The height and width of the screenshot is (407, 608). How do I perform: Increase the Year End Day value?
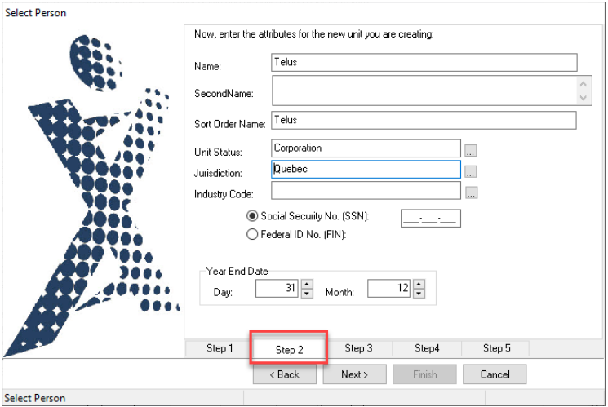(x=307, y=284)
